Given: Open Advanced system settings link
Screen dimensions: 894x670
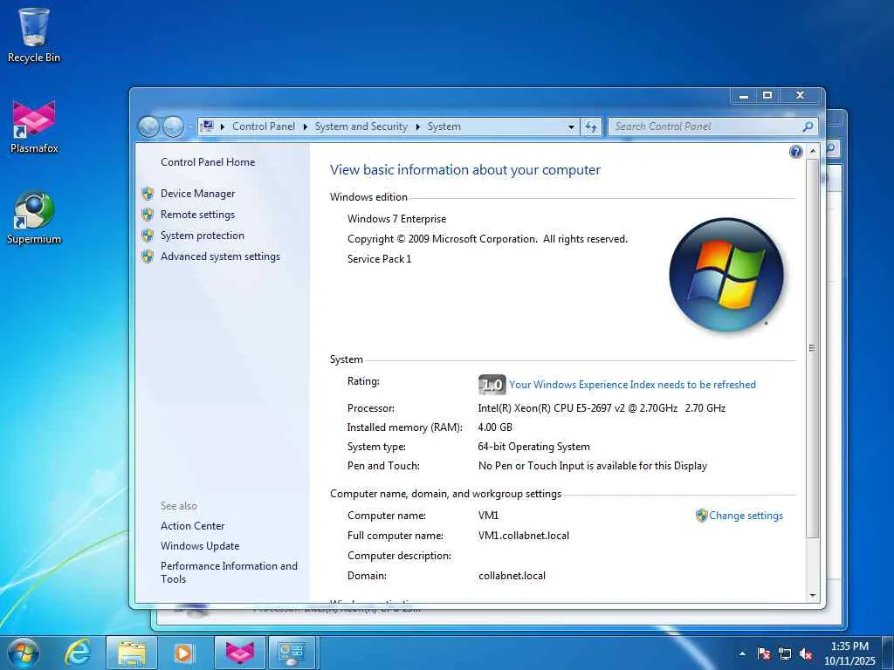Looking at the screenshot, I should point(220,257).
